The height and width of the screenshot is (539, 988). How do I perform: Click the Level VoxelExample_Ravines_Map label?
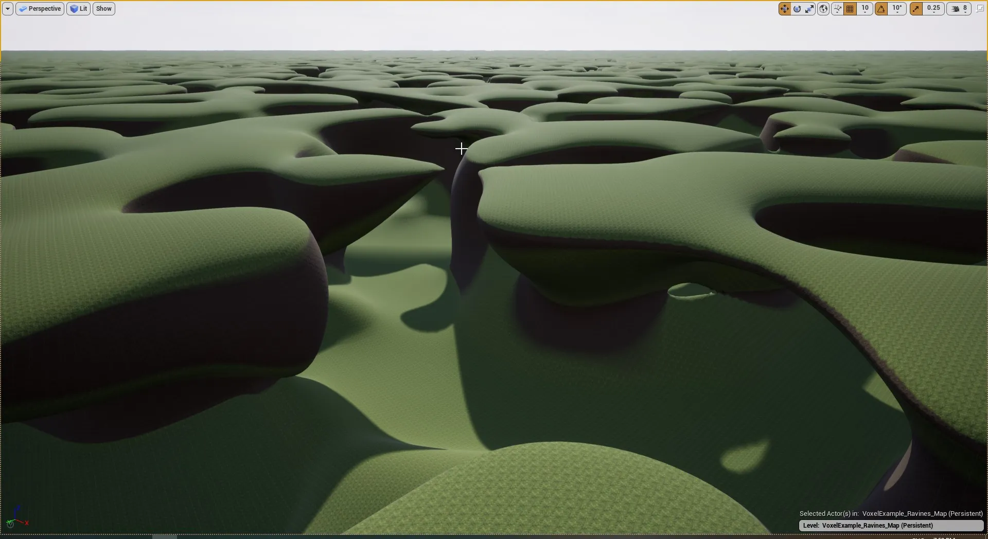(891, 525)
